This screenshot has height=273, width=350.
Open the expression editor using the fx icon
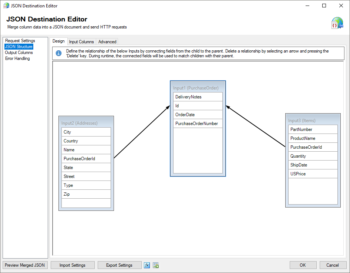(x=147, y=265)
